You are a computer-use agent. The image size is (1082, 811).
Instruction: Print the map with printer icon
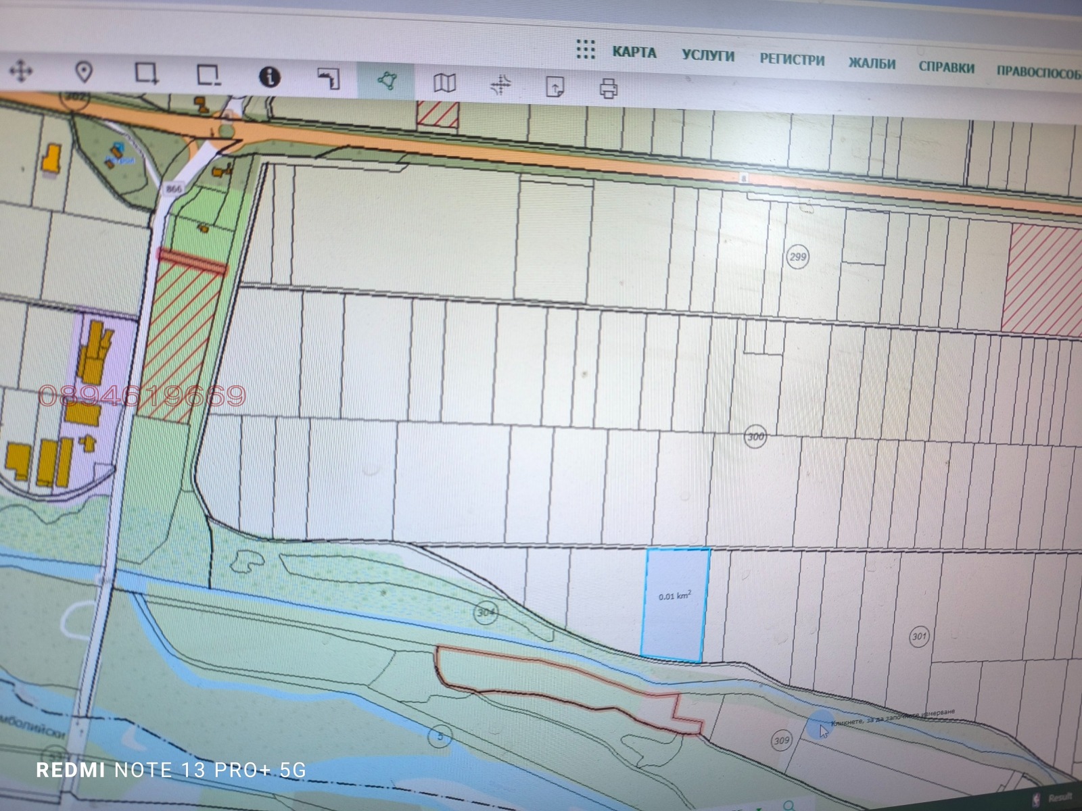pos(609,89)
